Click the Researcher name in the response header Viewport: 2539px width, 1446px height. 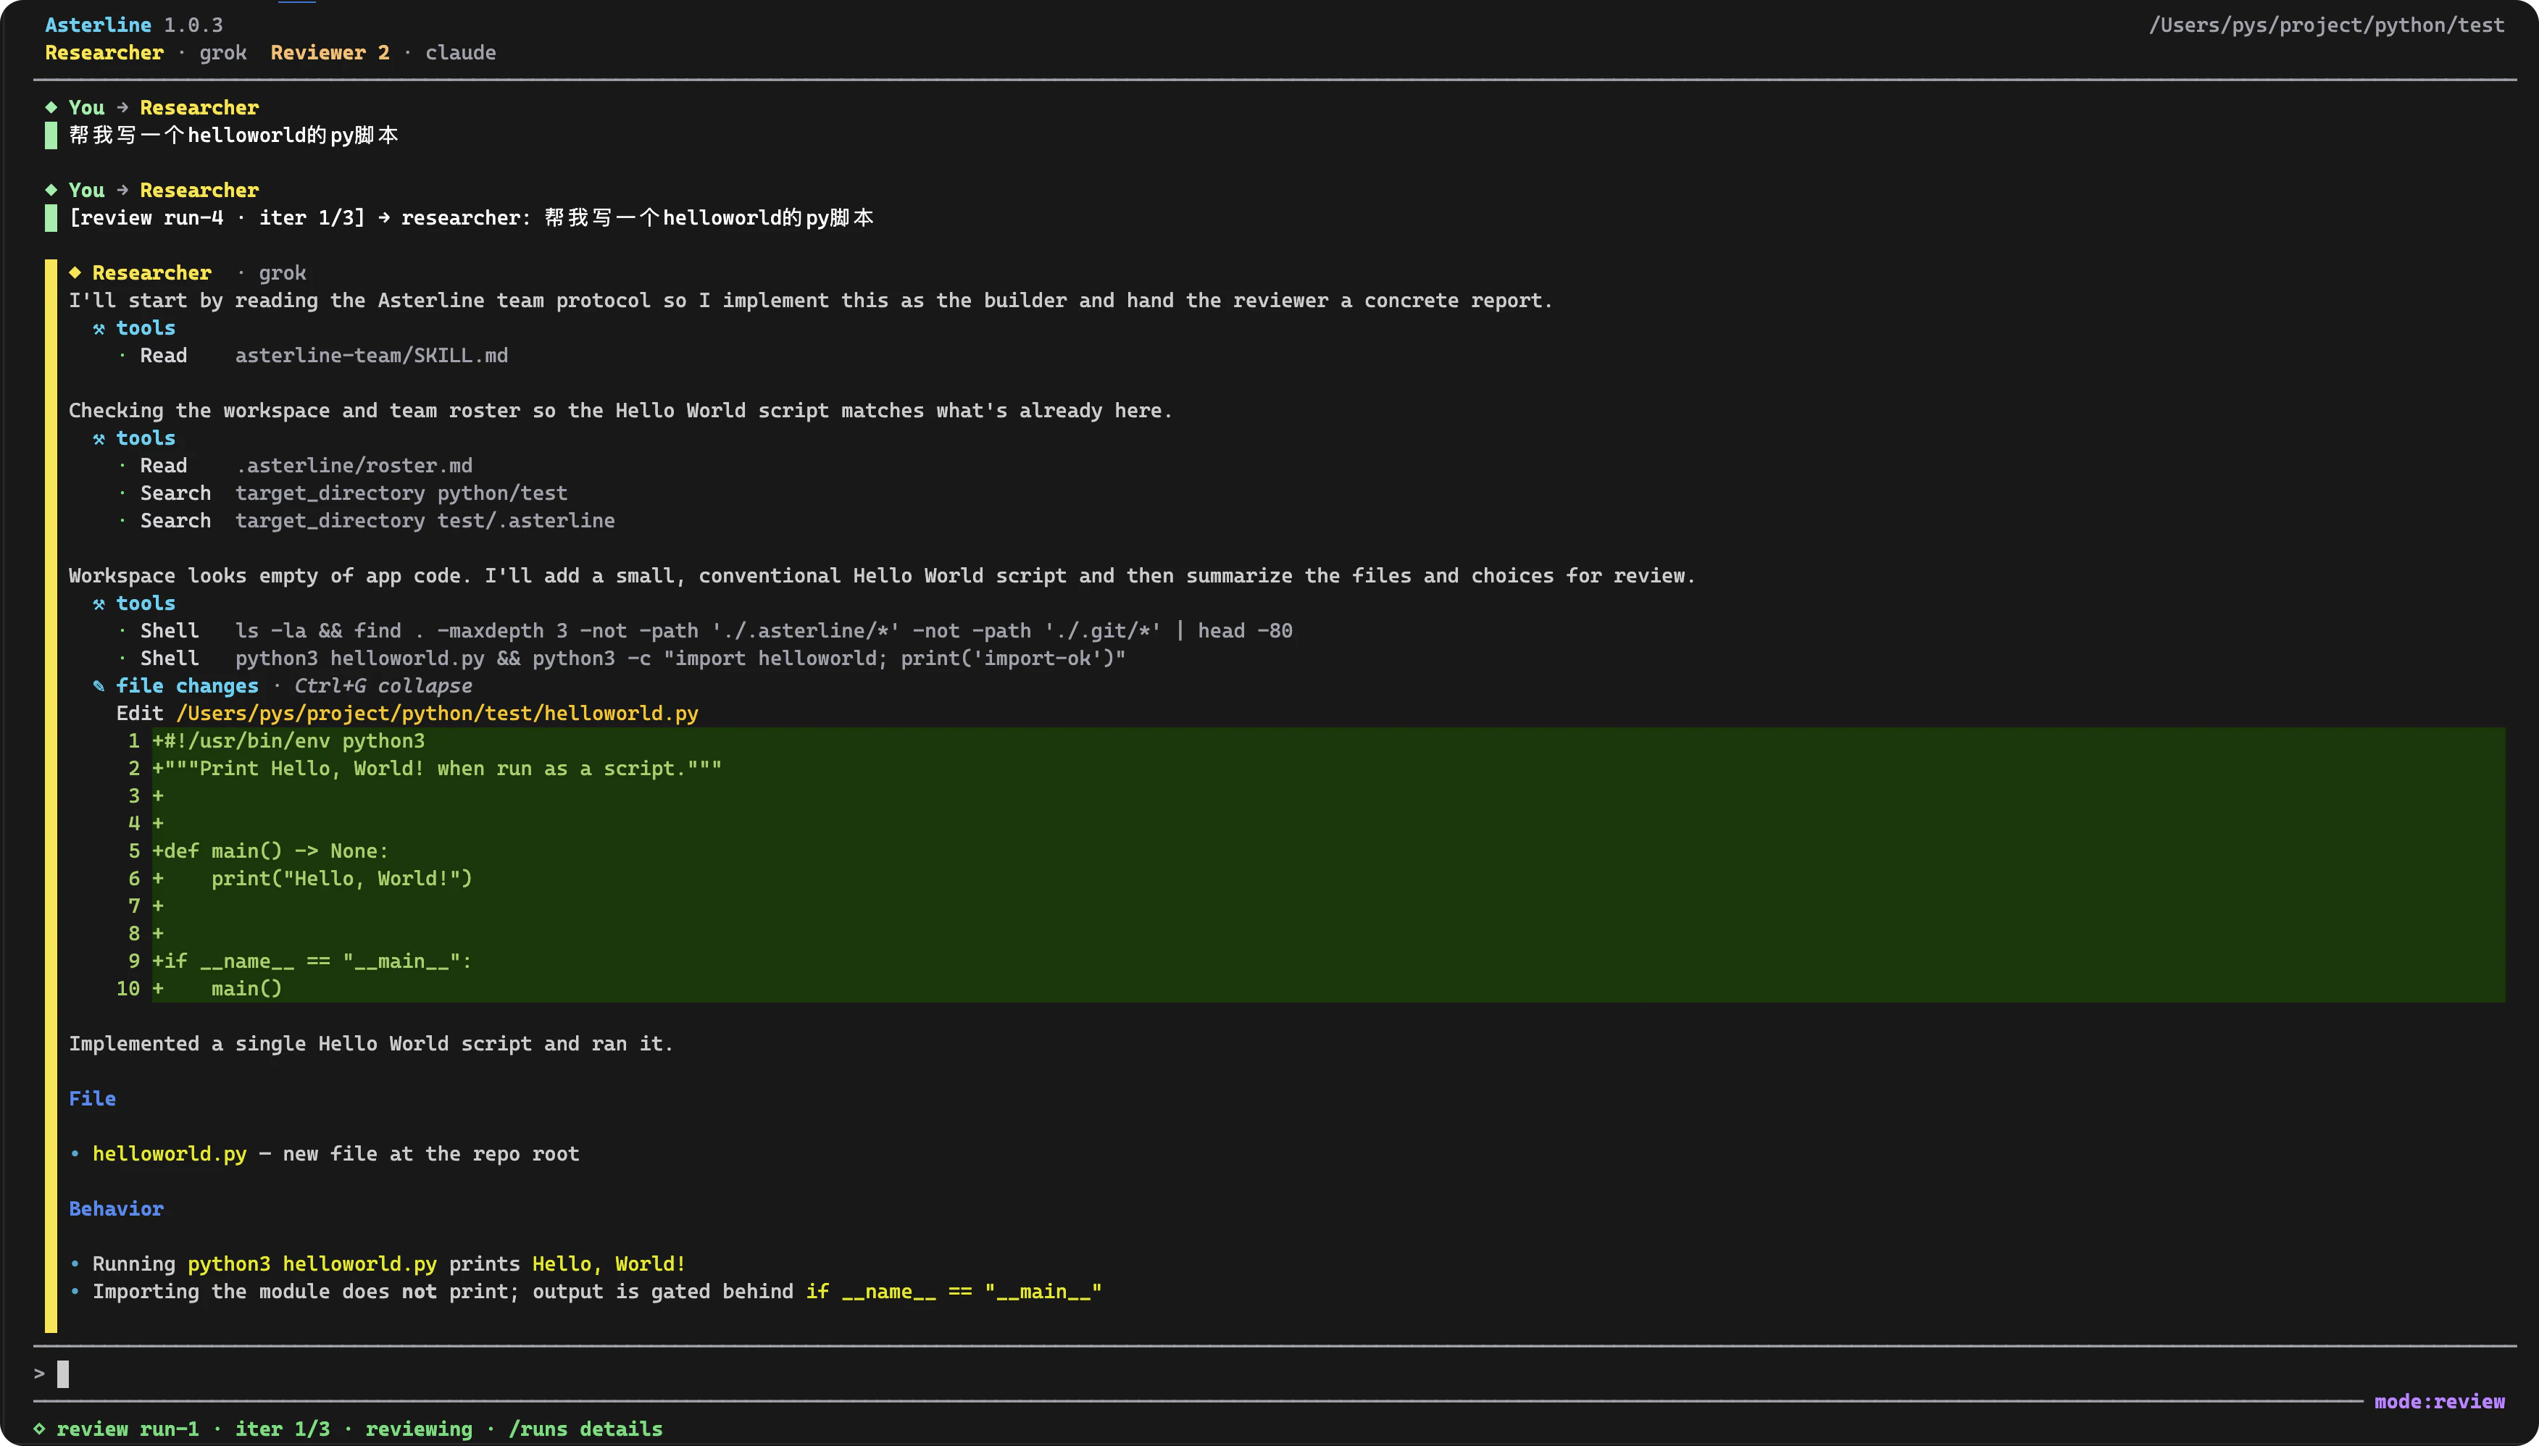[x=152, y=272]
